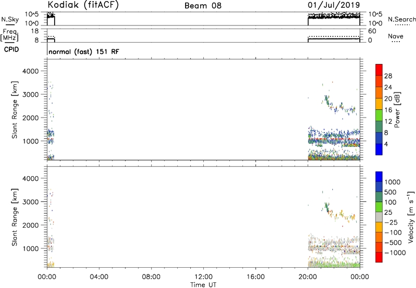Click the red 1000 km echo band in power panel
The width and height of the screenshot is (416, 288).
[x=334, y=139]
